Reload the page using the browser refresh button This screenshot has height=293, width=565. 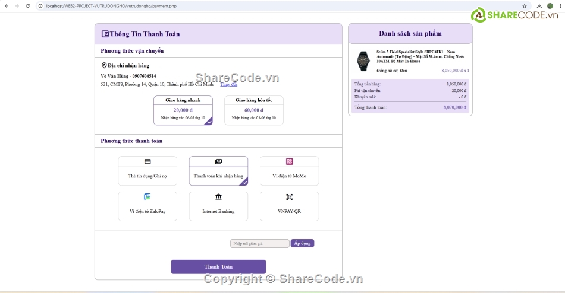coord(27,6)
